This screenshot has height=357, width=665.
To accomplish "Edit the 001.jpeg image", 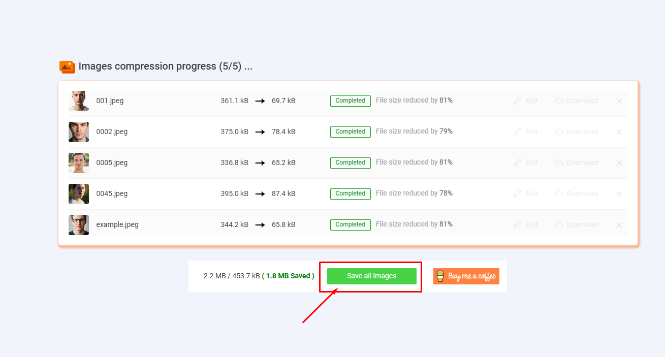I will [x=526, y=101].
